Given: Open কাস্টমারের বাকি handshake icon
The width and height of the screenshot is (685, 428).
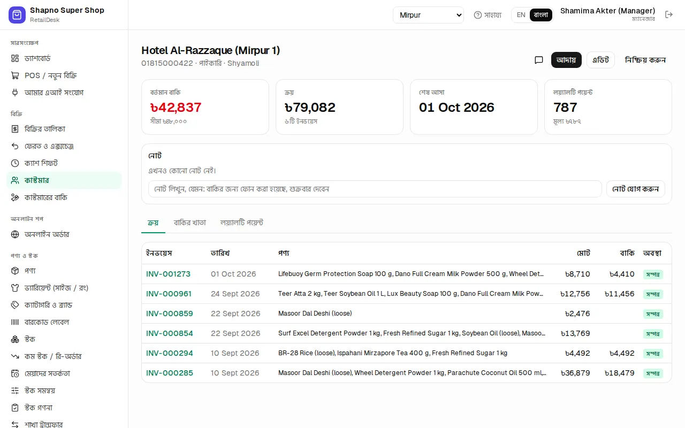Looking at the screenshot, I should coord(15,197).
